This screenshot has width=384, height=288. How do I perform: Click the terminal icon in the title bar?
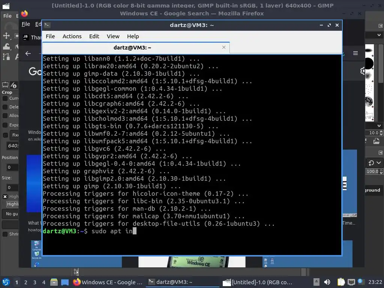point(47,25)
